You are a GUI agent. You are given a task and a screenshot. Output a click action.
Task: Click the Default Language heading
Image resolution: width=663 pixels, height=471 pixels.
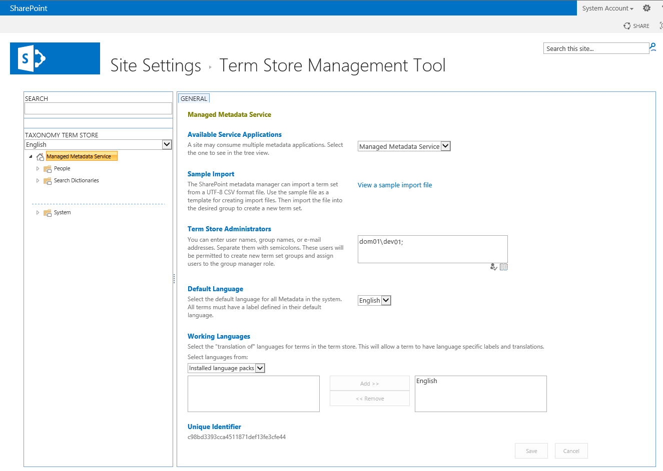pyautogui.click(x=215, y=289)
